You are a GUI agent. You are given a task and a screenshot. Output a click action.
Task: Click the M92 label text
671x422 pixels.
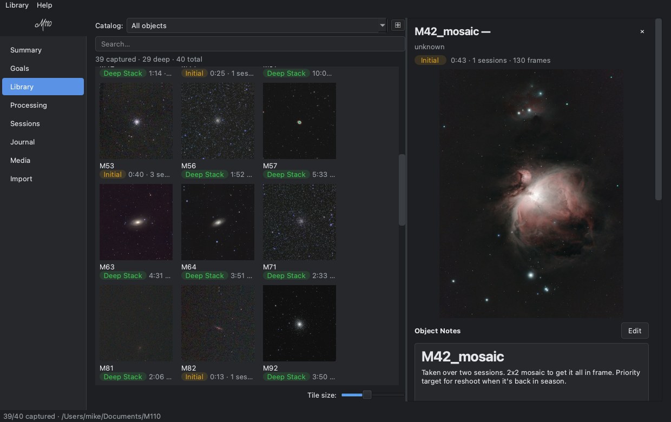click(271, 368)
